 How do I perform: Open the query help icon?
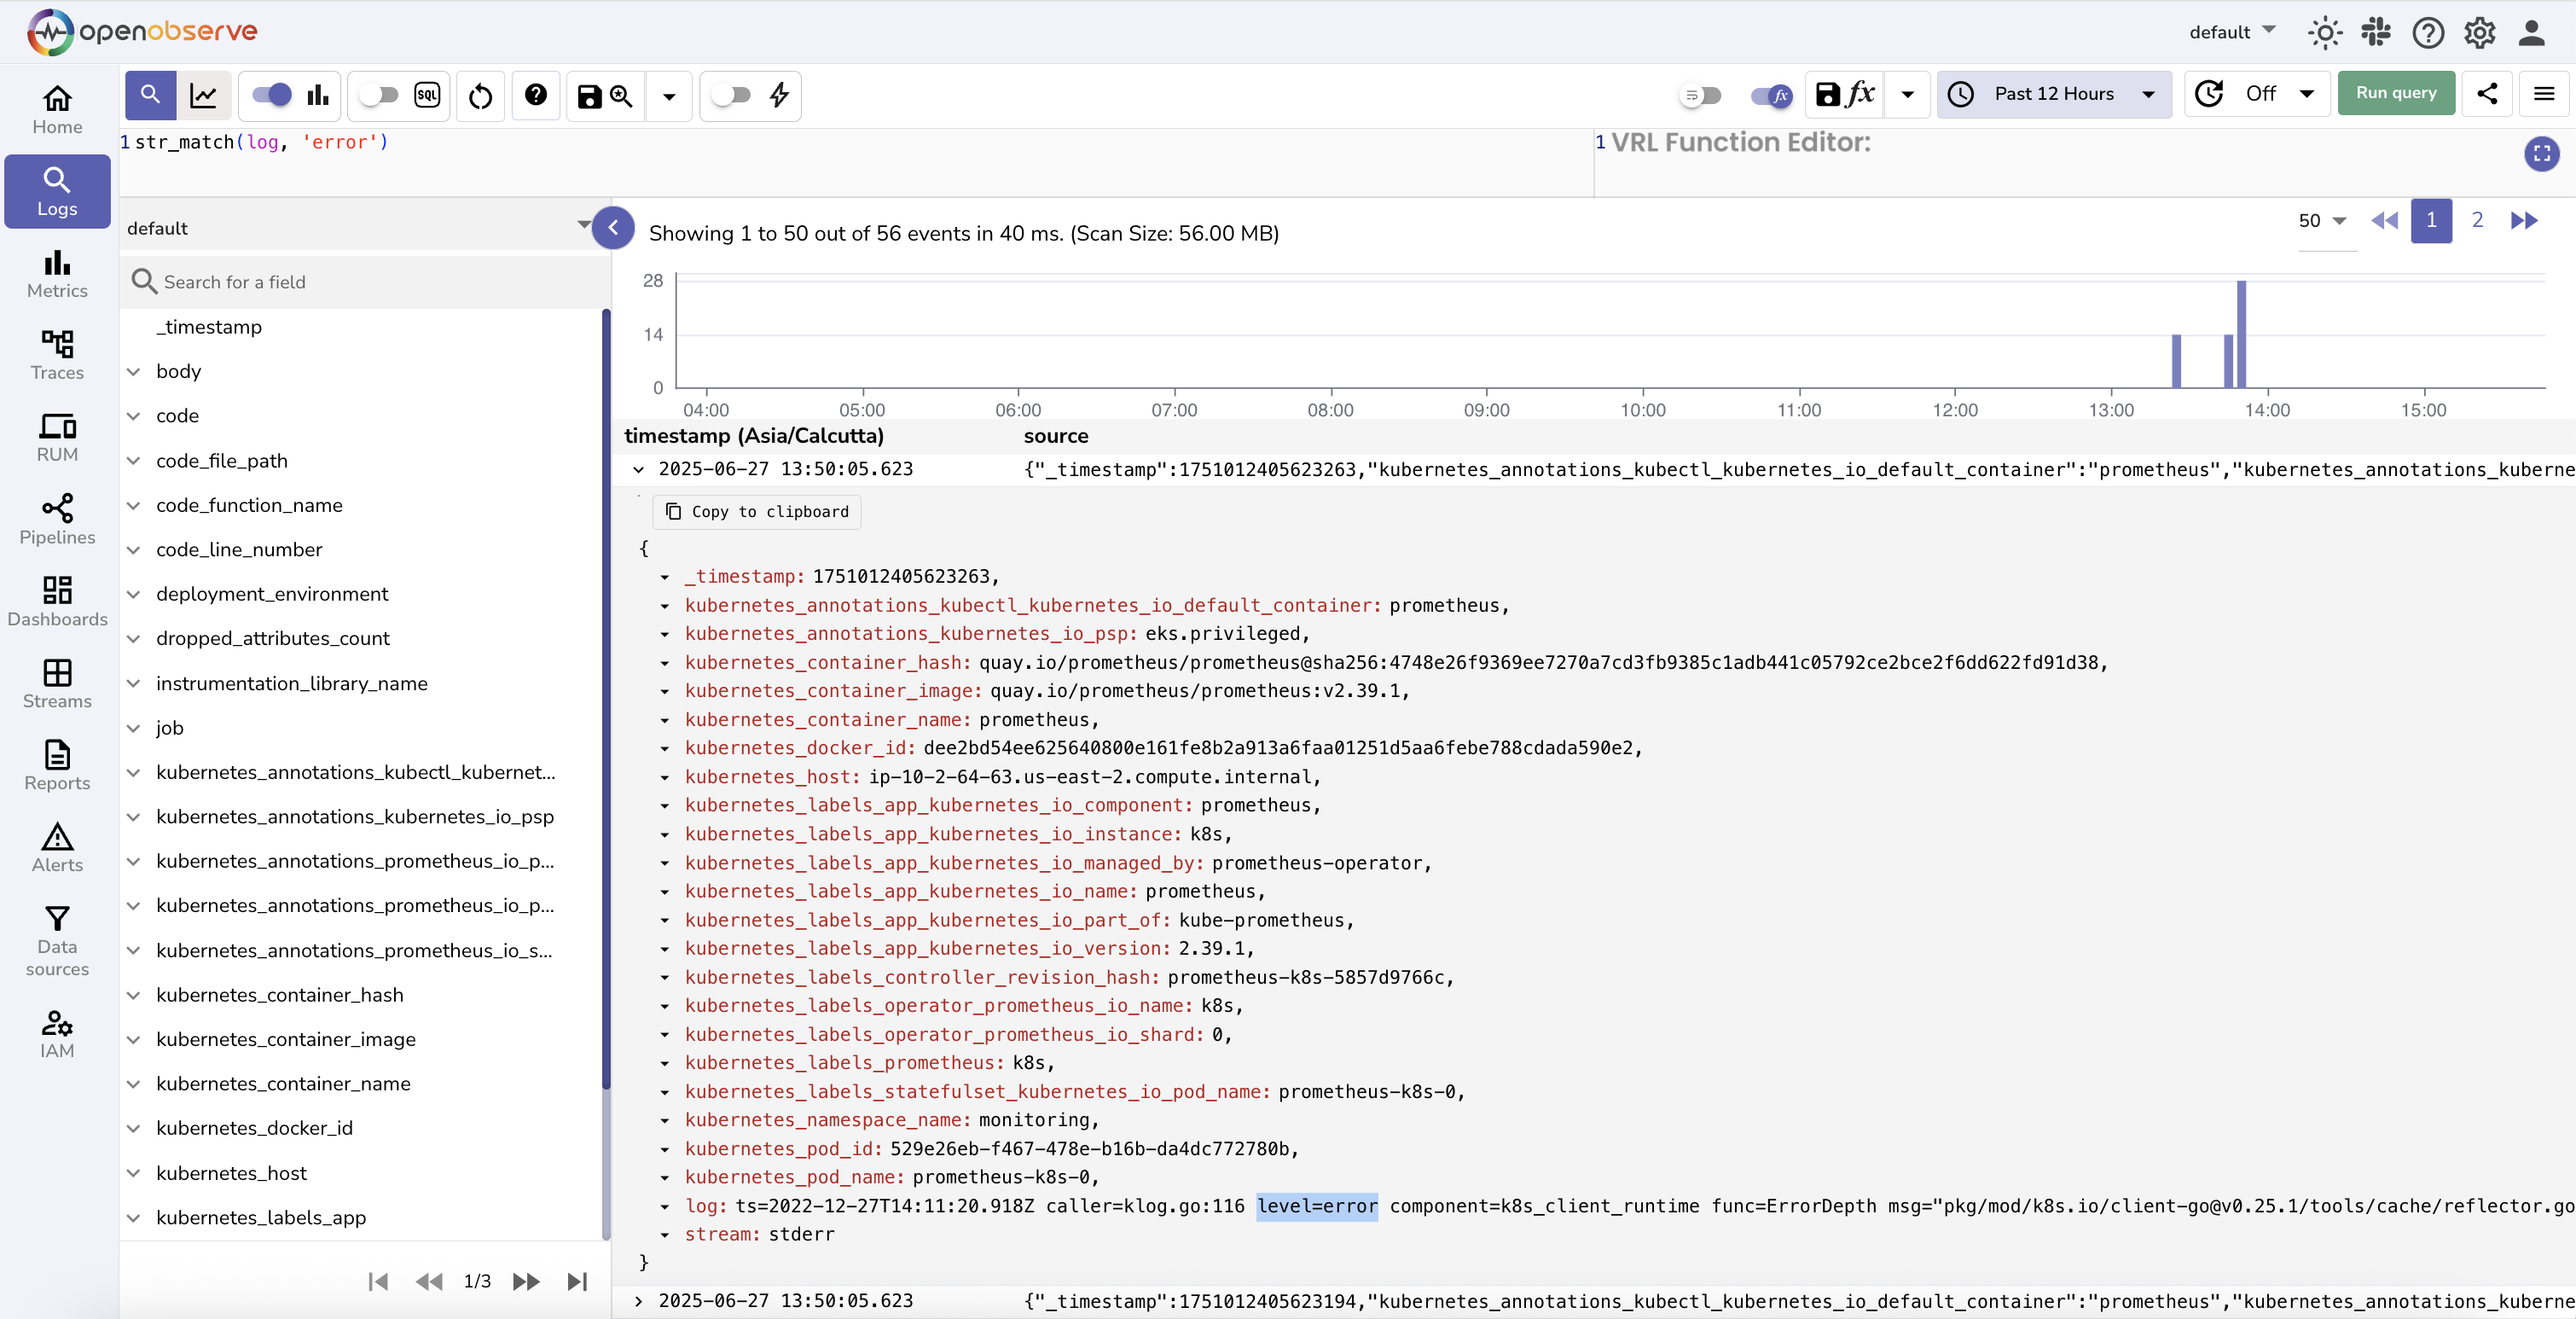[x=536, y=95]
